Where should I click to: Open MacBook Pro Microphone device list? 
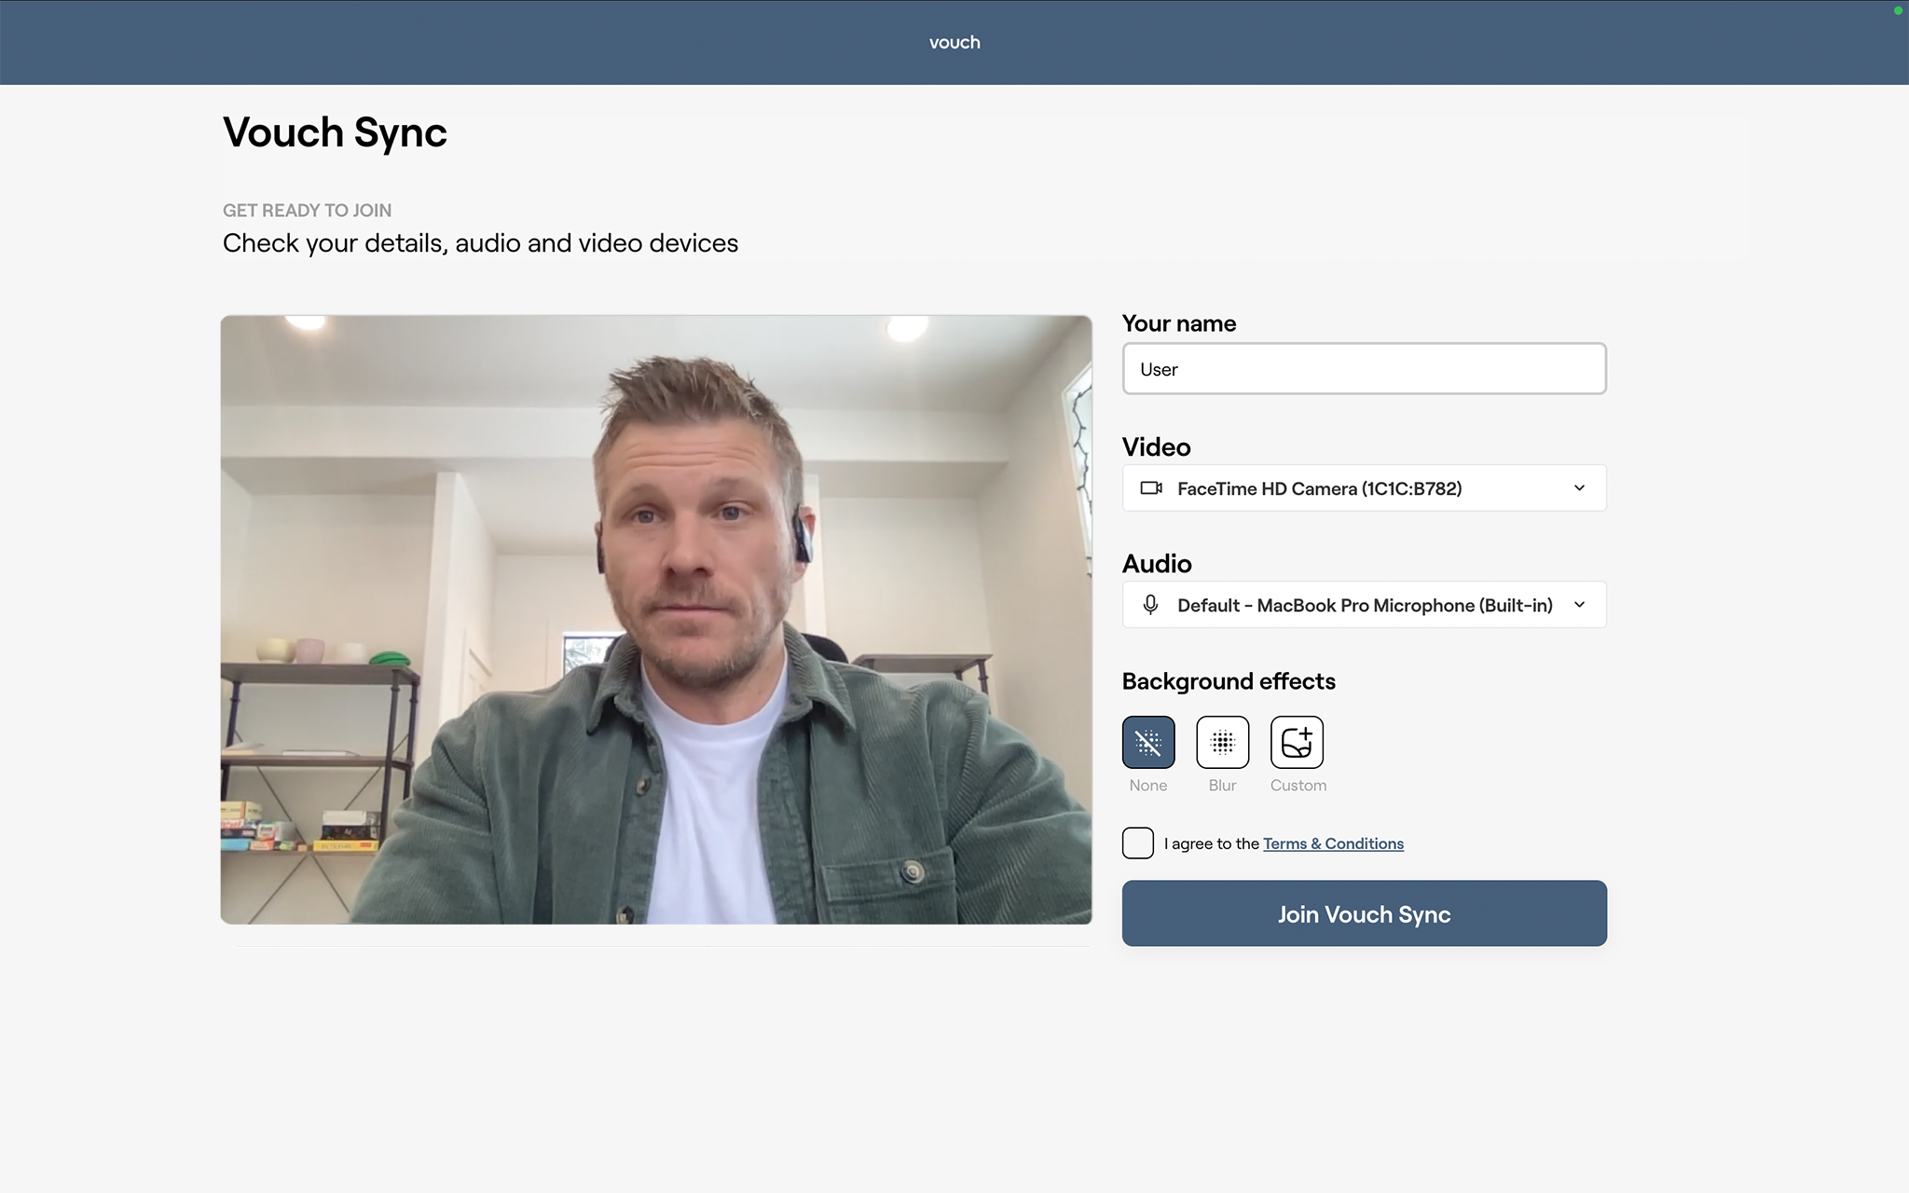point(1365,605)
